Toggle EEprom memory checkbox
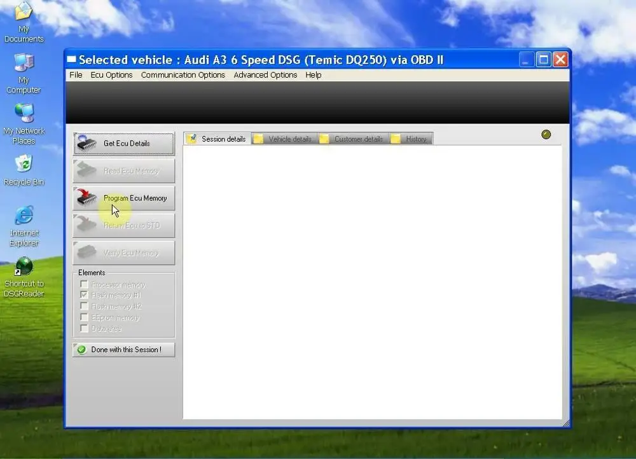The width and height of the screenshot is (636, 459). click(x=85, y=317)
